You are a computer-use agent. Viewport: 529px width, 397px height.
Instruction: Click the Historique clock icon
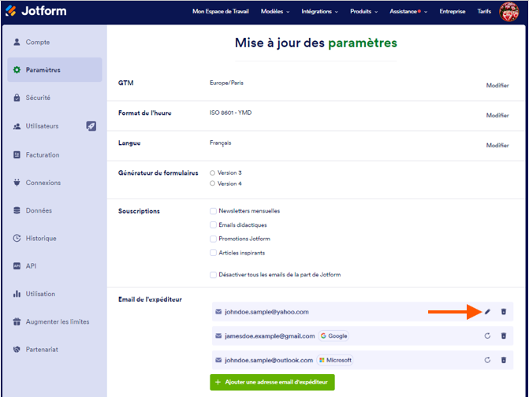pyautogui.click(x=17, y=238)
